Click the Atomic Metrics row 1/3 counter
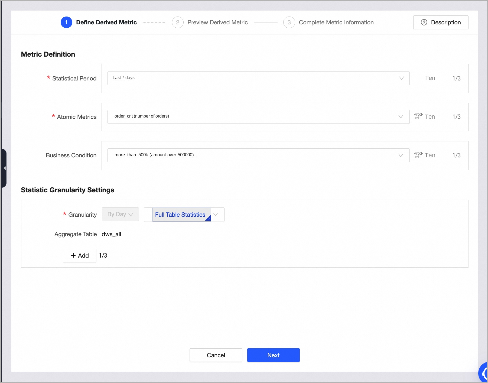The image size is (488, 383). pos(456,117)
